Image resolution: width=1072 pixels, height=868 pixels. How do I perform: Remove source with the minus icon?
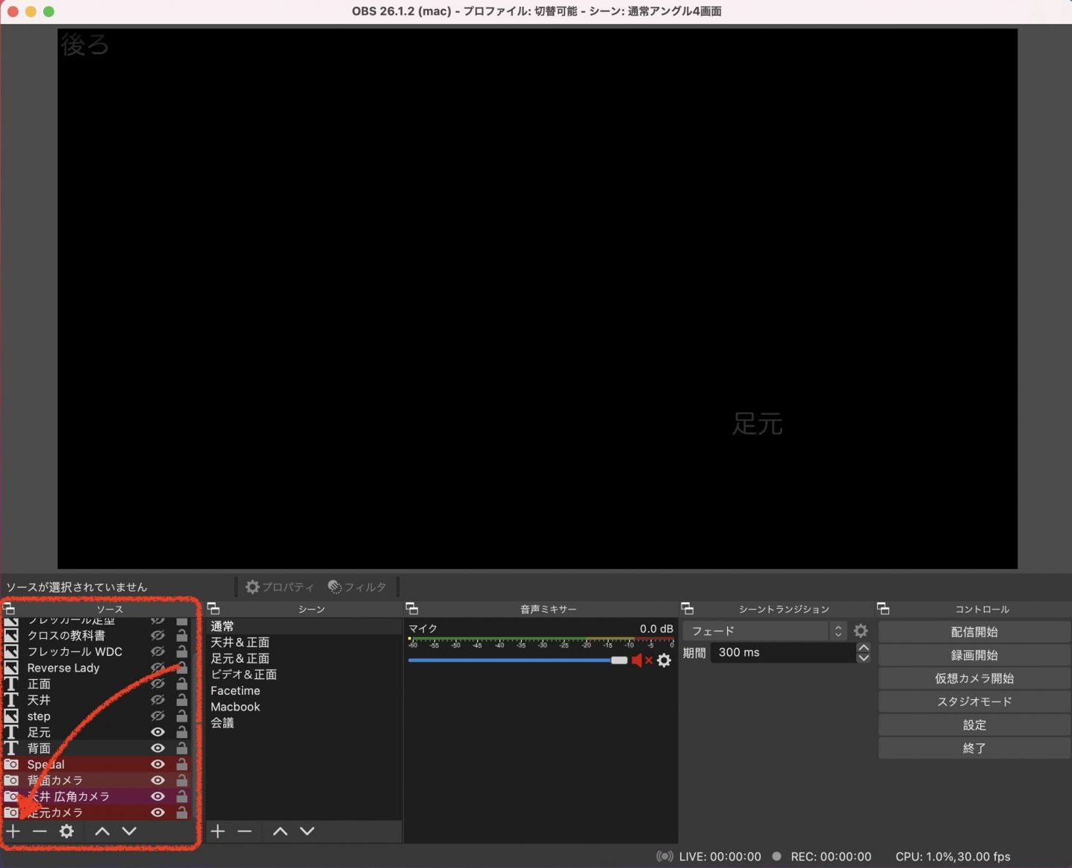click(x=40, y=831)
